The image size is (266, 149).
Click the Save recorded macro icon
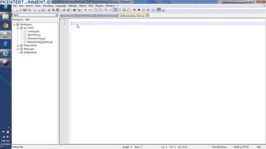click(x=152, y=10)
